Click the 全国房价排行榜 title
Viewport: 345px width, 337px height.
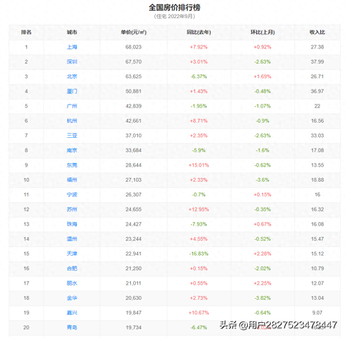pyautogui.click(x=174, y=8)
